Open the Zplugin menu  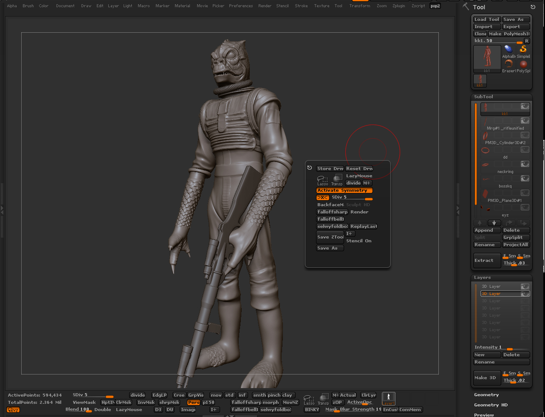click(x=398, y=6)
